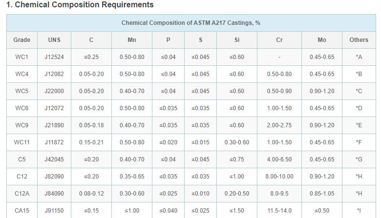This screenshot has width=381, height=218.
Task: Click the WC9 UNS cell J21890
Action: [54, 125]
